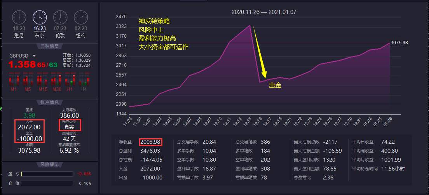Click the 盈利单笔数 value 308
Screen dimensions: 429x195
265,169
